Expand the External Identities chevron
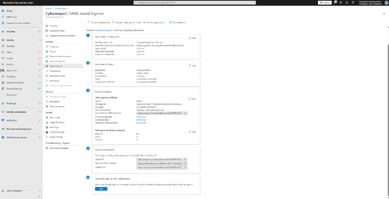This screenshot has height=199, width=389. [x=39, y=89]
